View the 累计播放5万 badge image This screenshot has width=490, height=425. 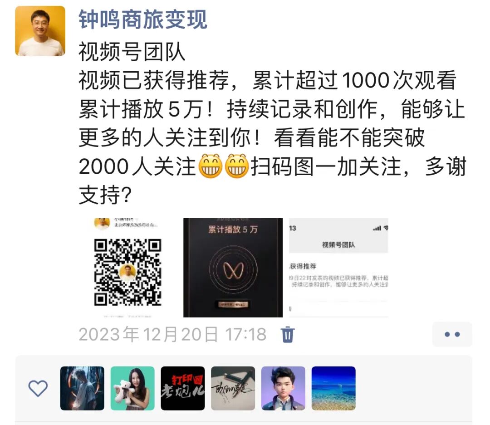pyautogui.click(x=233, y=268)
